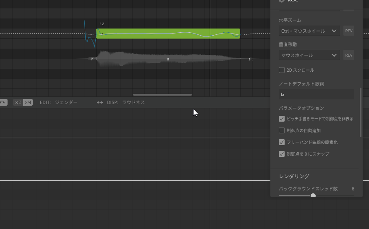The width and height of the screenshot is (369, 229).
Task: Uncheck ピッチ手書きモードで制御点を非表示
Action: [282, 119]
